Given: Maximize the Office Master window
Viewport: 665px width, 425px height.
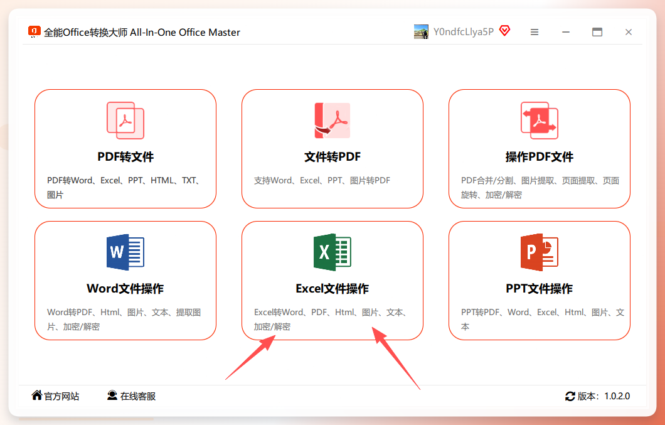Looking at the screenshot, I should (x=597, y=32).
